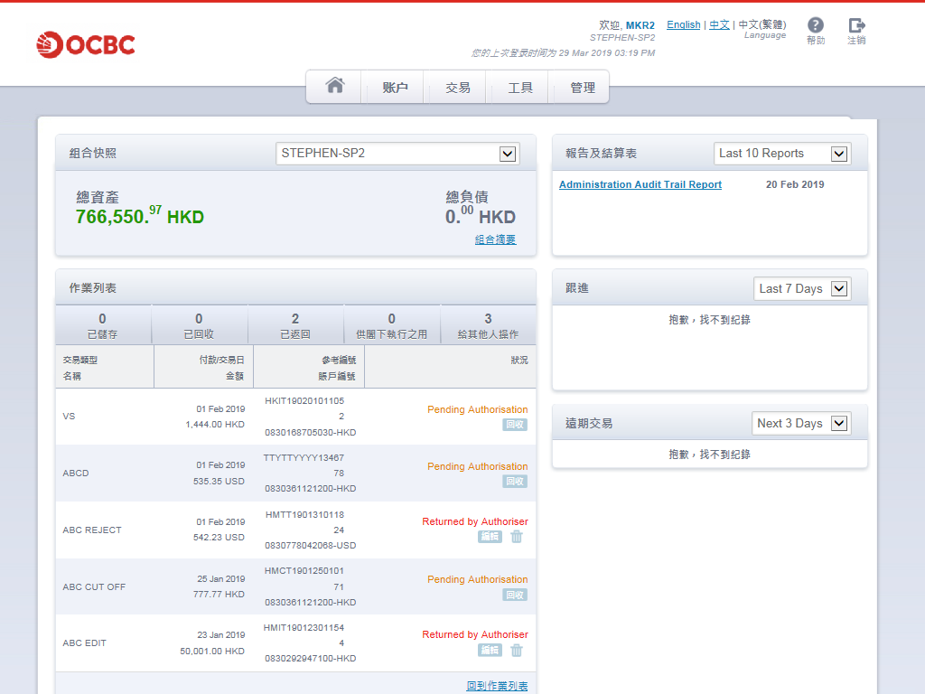This screenshot has height=694, width=925.
Task: Open the 交易 menu
Action: pyautogui.click(x=458, y=88)
